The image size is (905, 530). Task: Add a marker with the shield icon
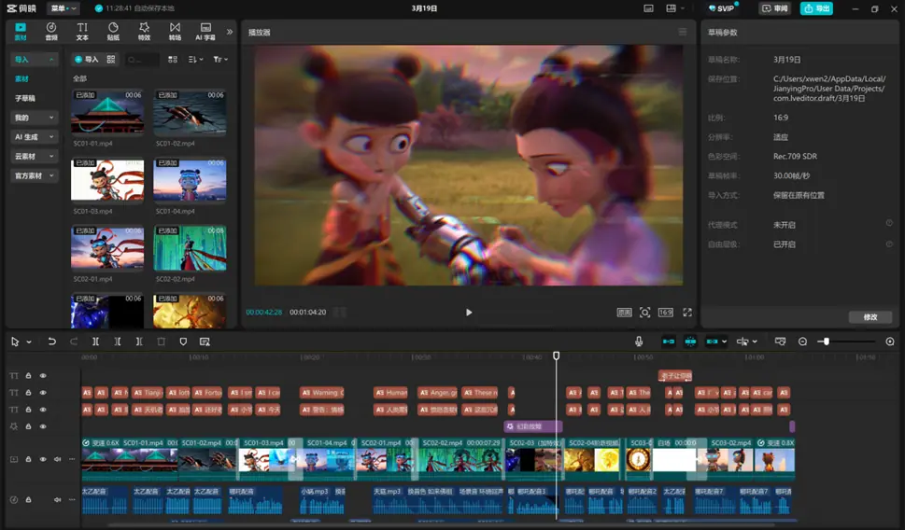click(183, 342)
